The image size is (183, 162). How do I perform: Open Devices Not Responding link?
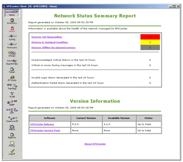point(46,37)
